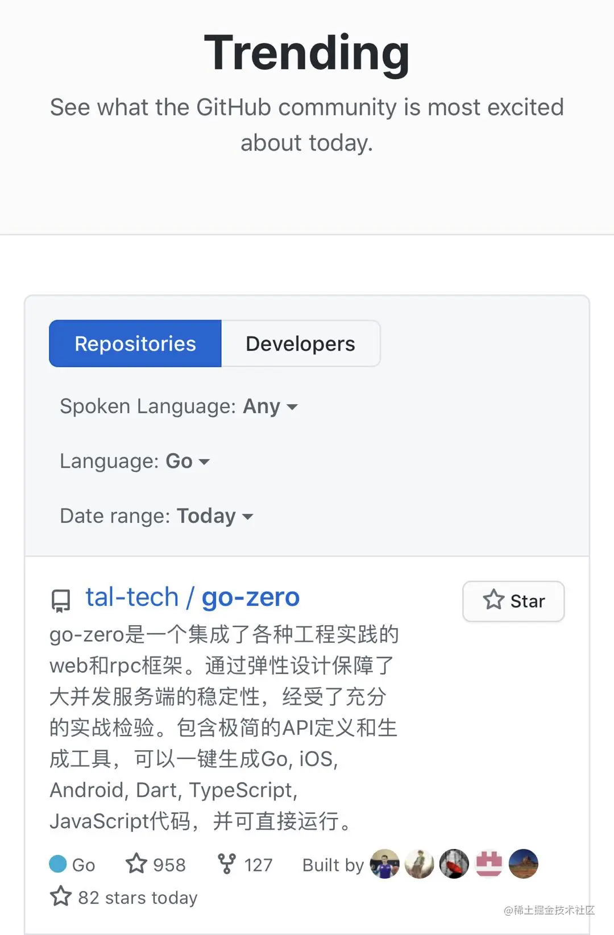This screenshot has width=614, height=935.
Task: Open the go-zero repository link
Action: 250,597
